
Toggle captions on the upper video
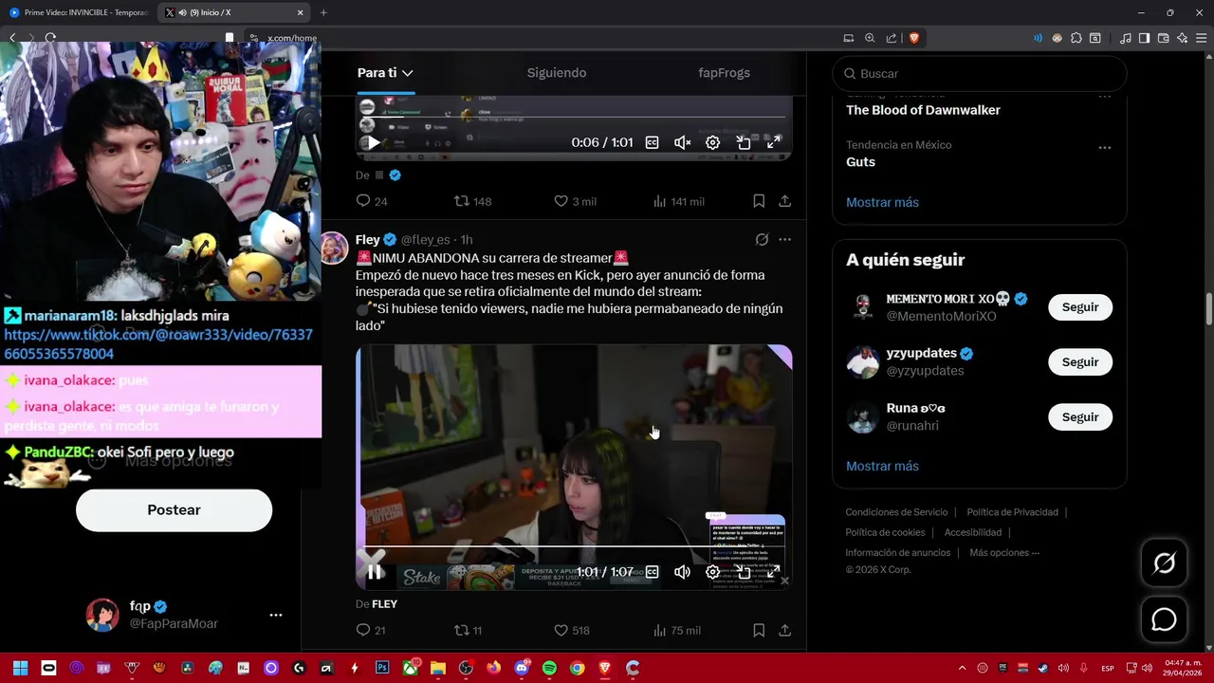coord(653,142)
